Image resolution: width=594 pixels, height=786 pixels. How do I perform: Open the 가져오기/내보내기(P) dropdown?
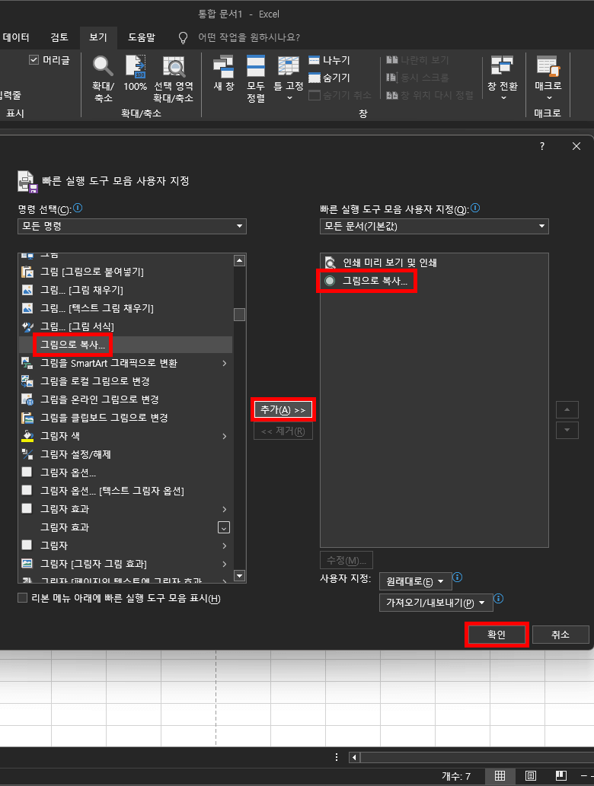click(x=436, y=603)
